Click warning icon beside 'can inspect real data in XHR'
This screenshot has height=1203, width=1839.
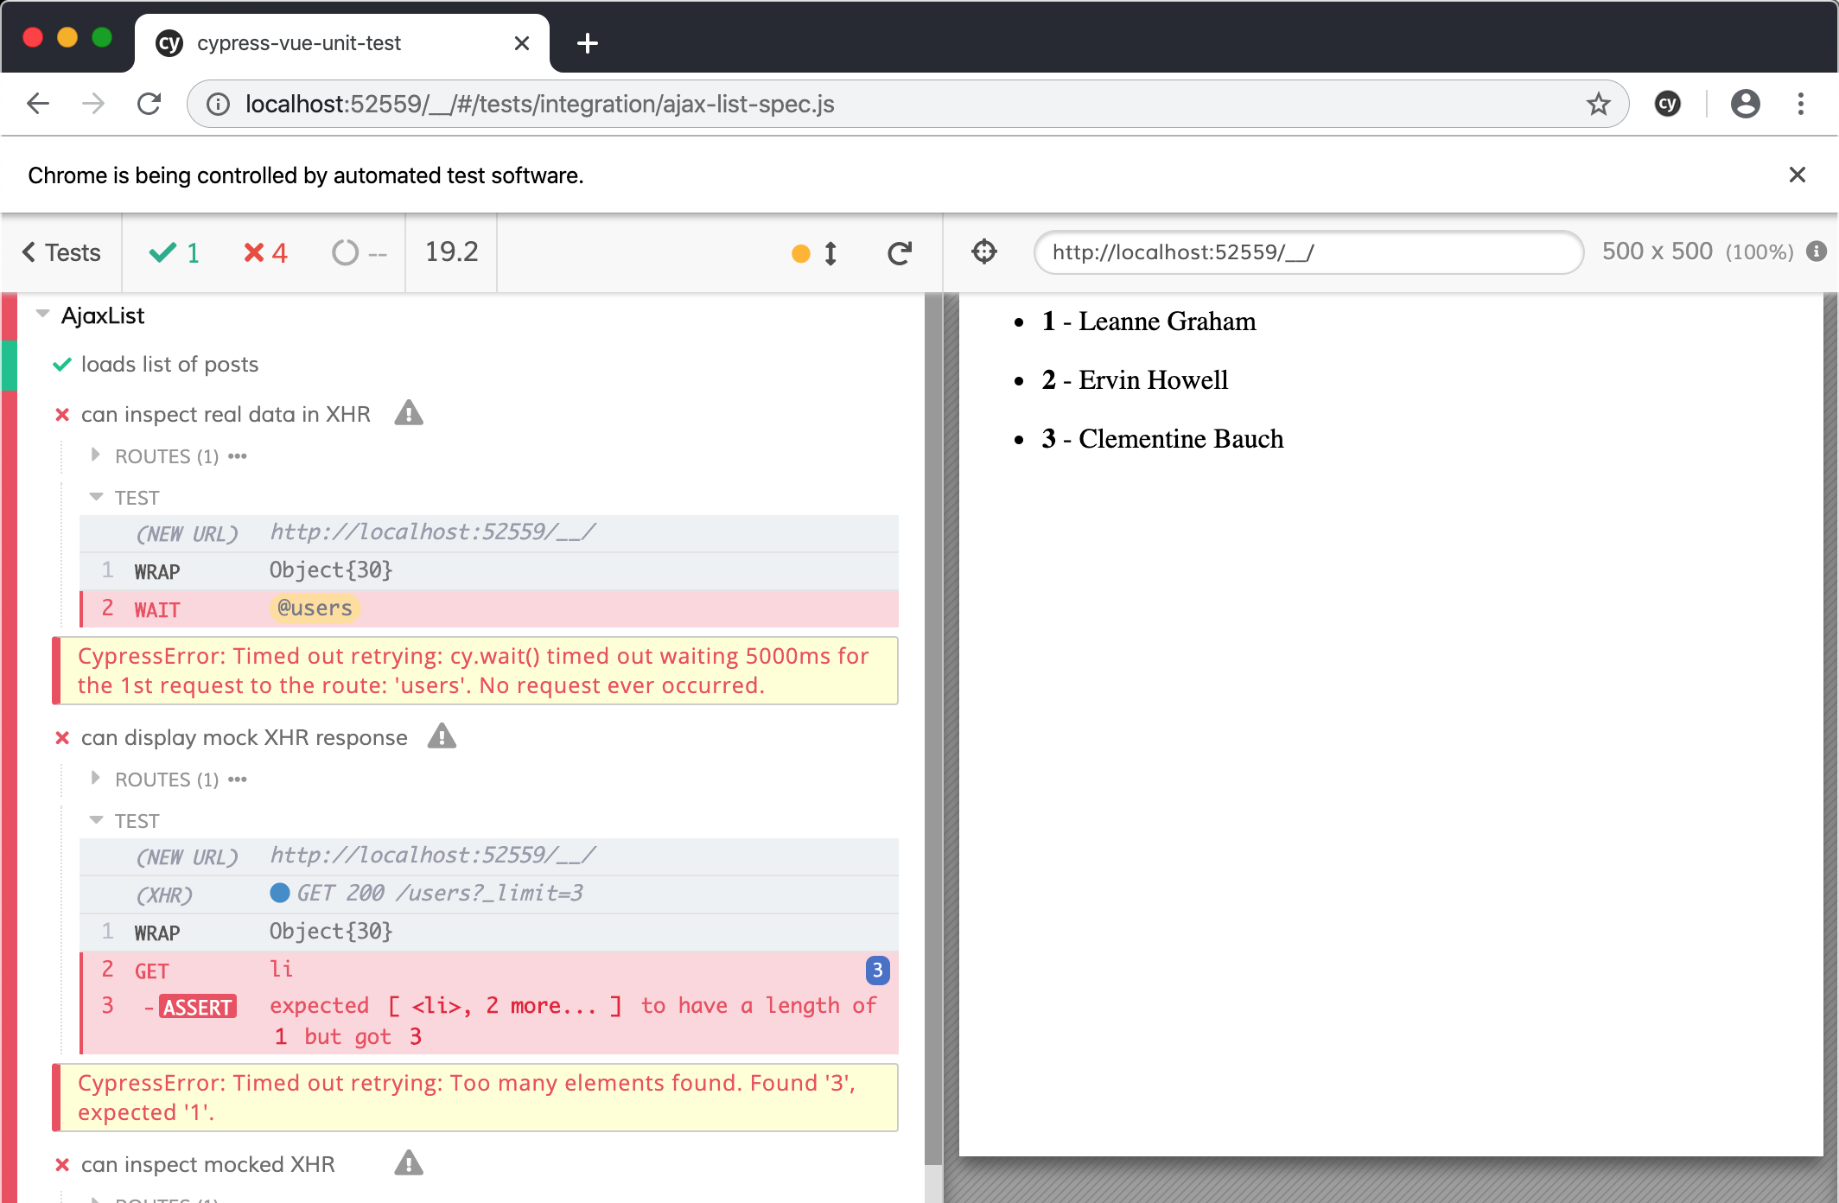click(x=409, y=414)
